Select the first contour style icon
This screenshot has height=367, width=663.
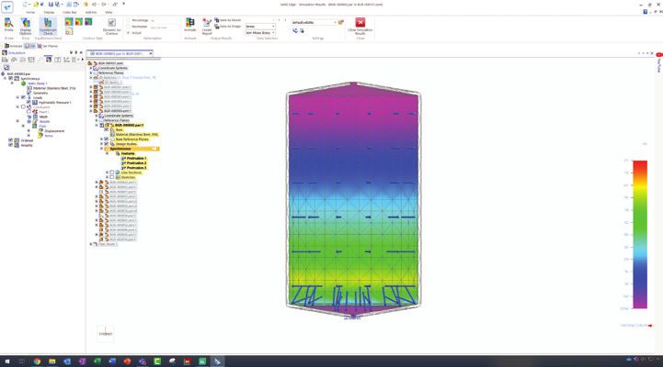[x=69, y=22]
